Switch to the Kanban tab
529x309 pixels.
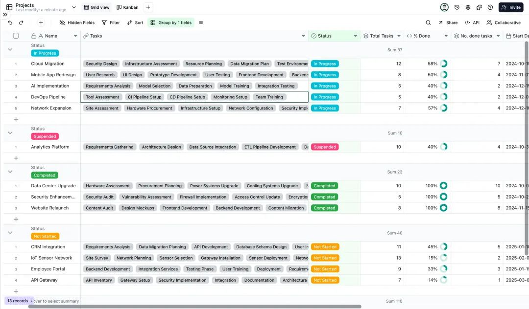(x=127, y=7)
